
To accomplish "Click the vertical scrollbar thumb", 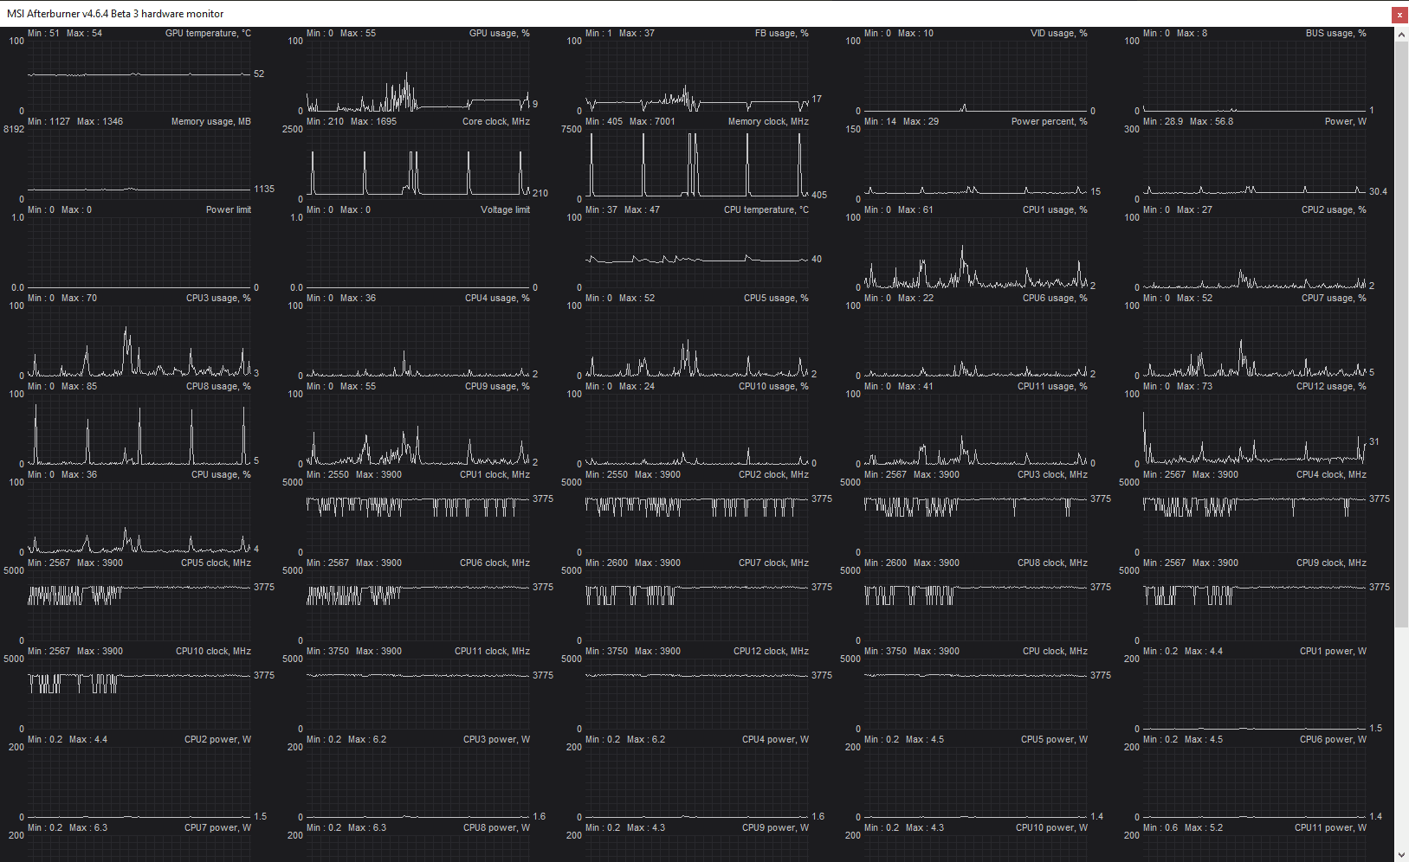I will tap(1401, 334).
